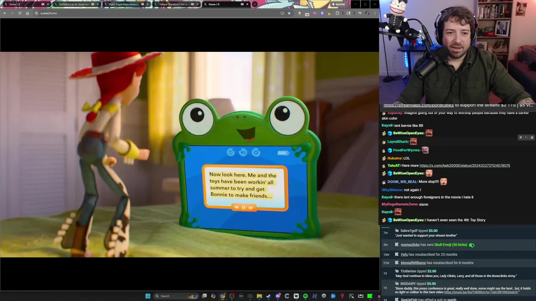Open File Explorer from the taskbar
The width and height of the screenshot is (536, 301).
tap(259, 296)
